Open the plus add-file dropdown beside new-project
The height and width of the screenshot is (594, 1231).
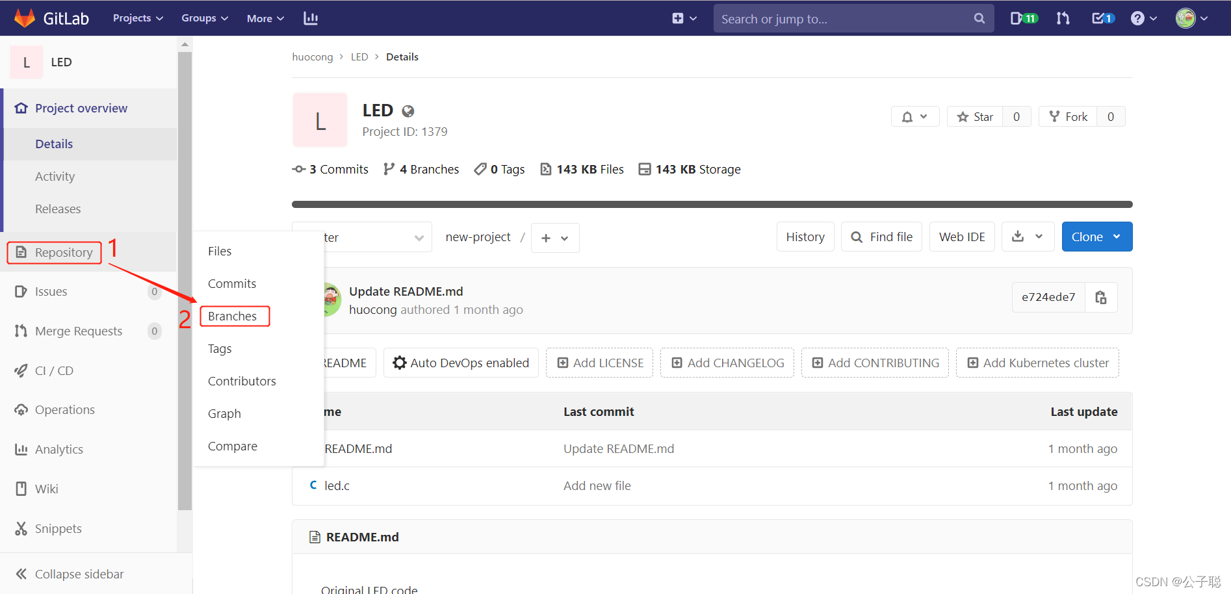click(555, 238)
